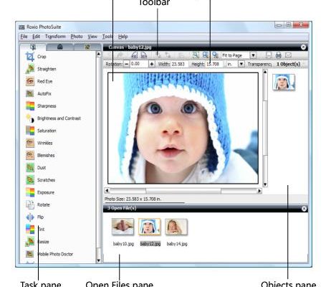Click the email envelope toolbar icon
Image resolution: width=331 pixels, height=287 pixels.
288,55
